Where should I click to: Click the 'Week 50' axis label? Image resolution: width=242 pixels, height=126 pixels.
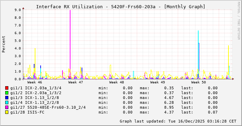point(199,82)
